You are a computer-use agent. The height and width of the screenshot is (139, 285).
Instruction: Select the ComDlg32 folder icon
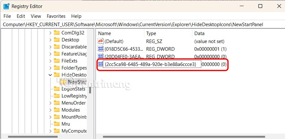(x=57, y=33)
